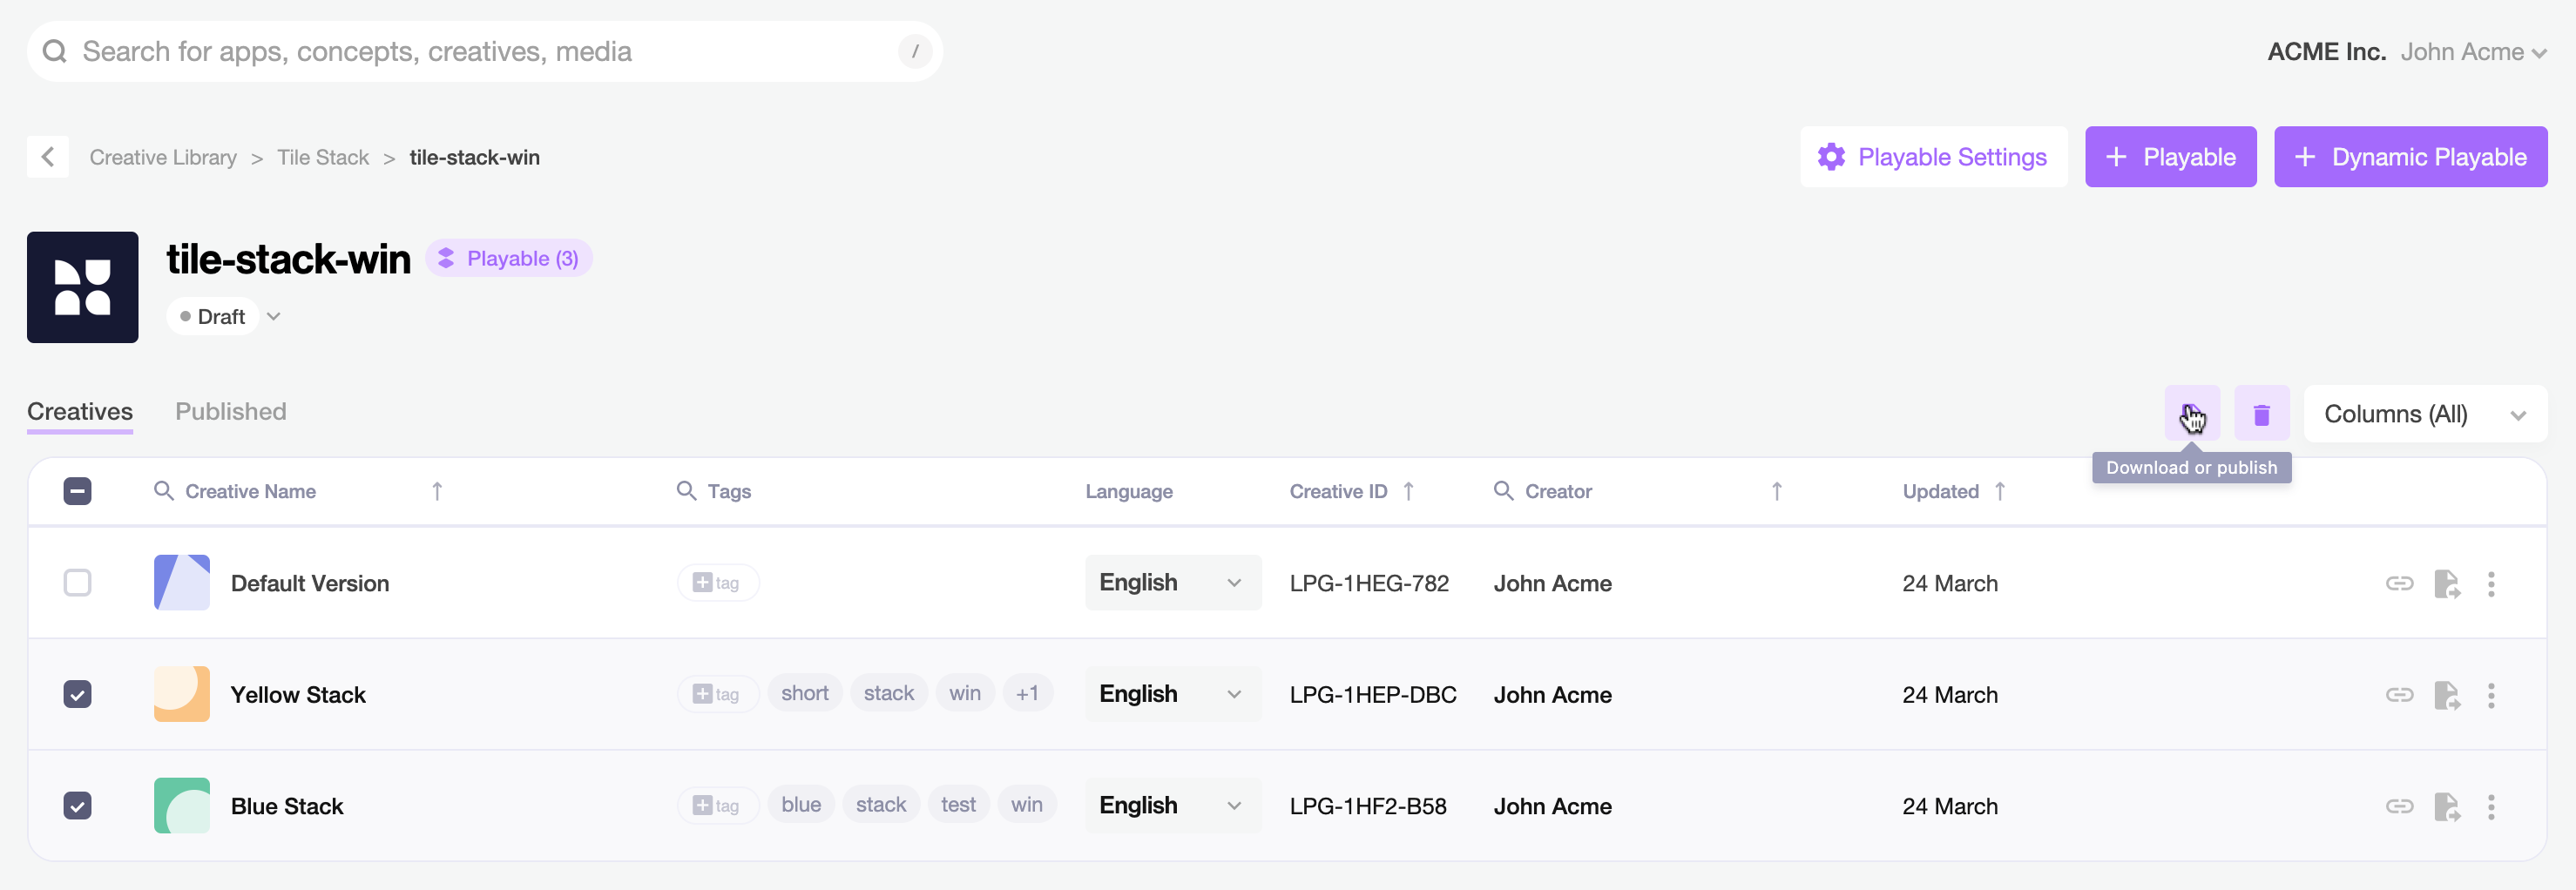Copy link icon for Blue Stack
Screen dimensions: 2576x890
coord(2399,807)
